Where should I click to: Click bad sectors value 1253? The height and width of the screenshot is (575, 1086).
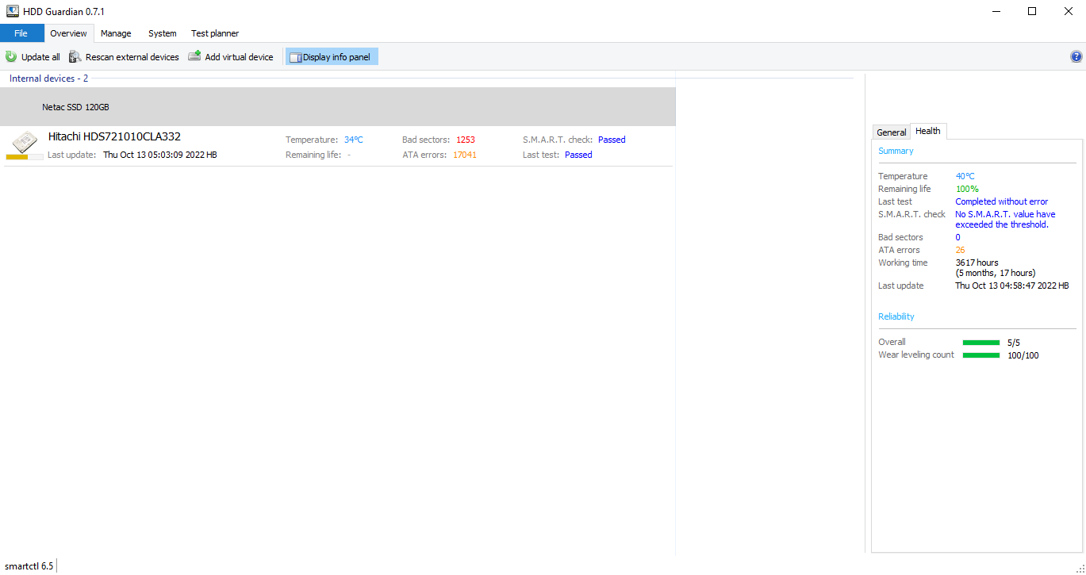pyautogui.click(x=466, y=140)
